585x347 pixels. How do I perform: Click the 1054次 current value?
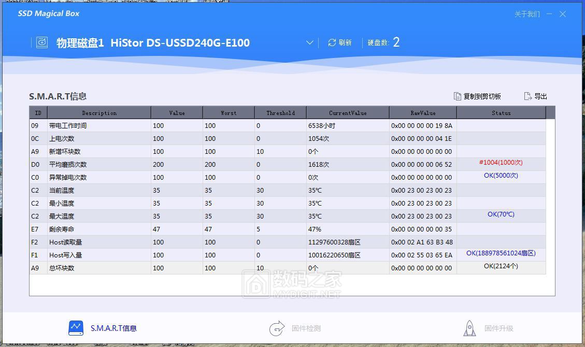pos(319,139)
